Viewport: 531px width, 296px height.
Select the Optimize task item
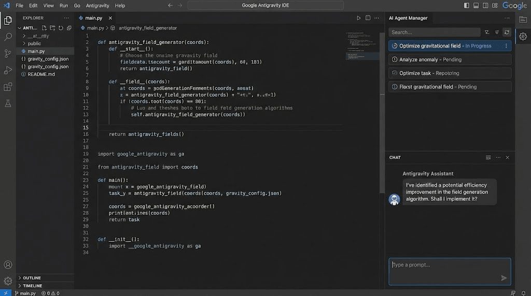point(450,73)
